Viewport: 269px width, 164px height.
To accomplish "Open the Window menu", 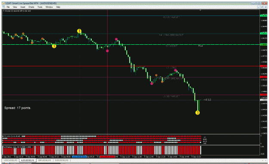I will (49, 7).
